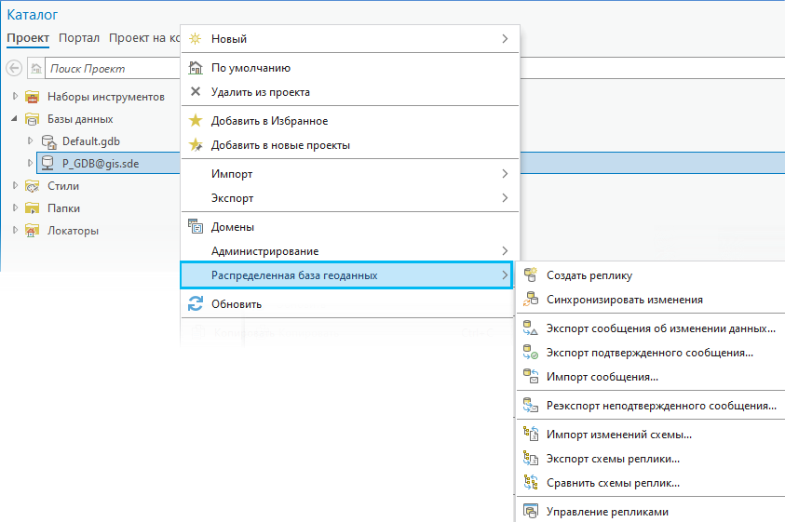Click the Каталог panel title
The image size is (785, 522).
[32, 15]
